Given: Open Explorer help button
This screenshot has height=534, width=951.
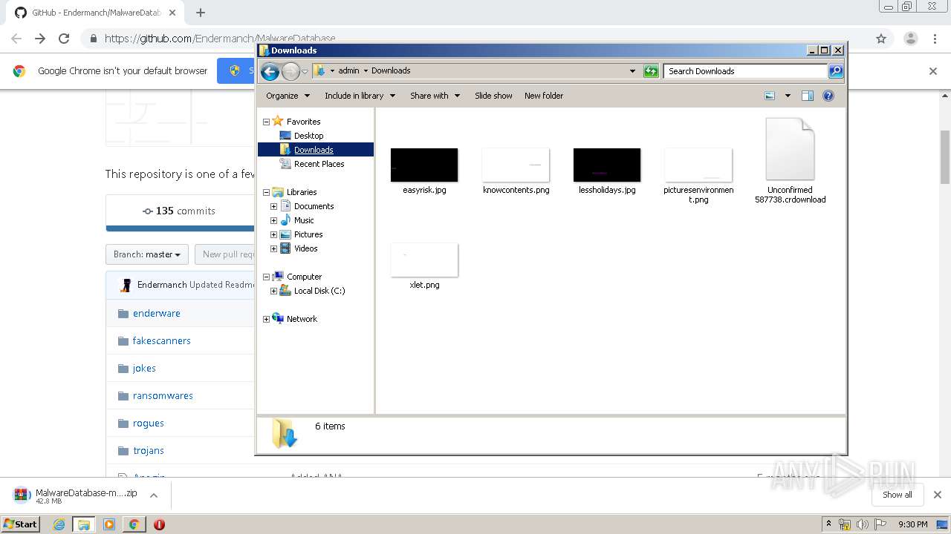Looking at the screenshot, I should [x=828, y=96].
